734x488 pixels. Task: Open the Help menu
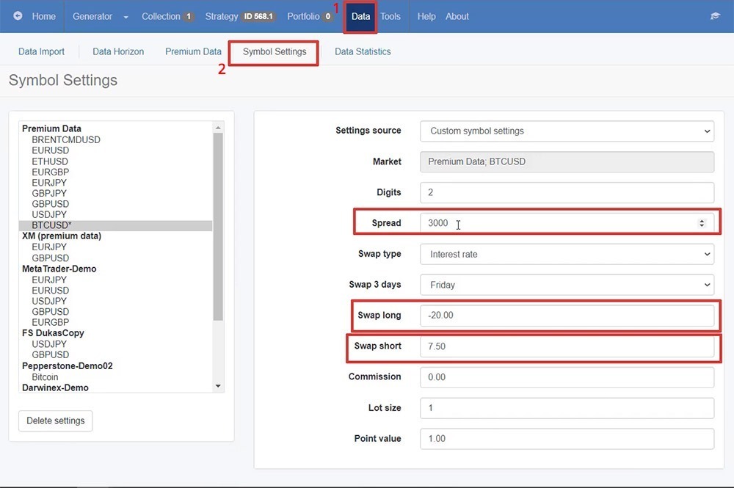pyautogui.click(x=426, y=16)
